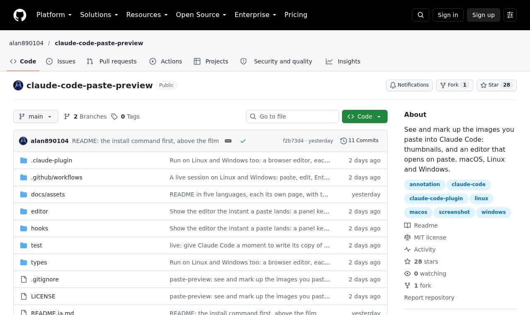Open the main branch selector dropdown
Screen dimensions: 530x315
pyautogui.click(x=36, y=116)
